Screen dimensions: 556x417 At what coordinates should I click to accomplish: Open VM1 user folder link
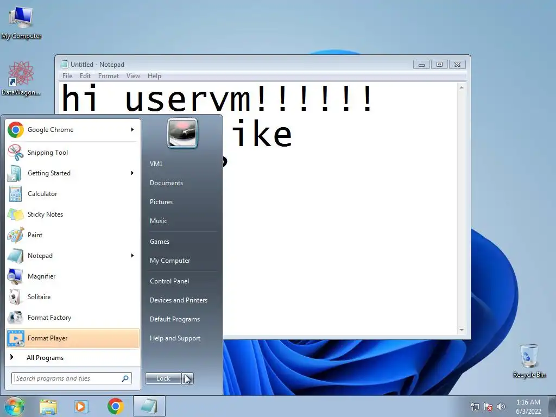point(156,164)
